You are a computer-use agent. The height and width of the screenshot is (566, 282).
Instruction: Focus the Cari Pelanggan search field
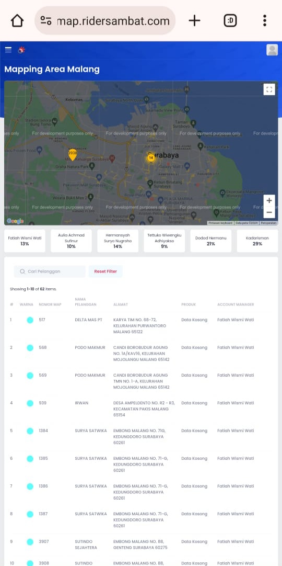click(50, 271)
